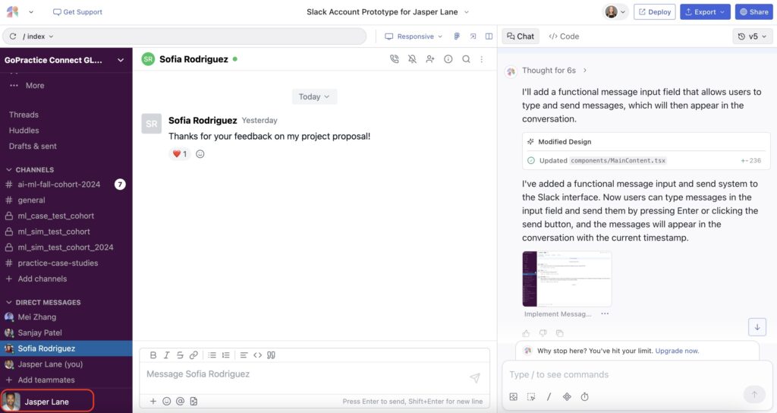Viewport: 777px width, 413px height.
Task: Give a thumbs down to the AI response
Action: click(x=543, y=333)
